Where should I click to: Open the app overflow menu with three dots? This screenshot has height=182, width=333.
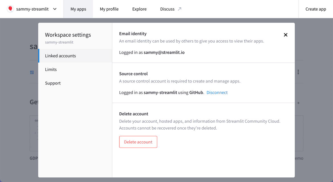click(x=298, y=72)
